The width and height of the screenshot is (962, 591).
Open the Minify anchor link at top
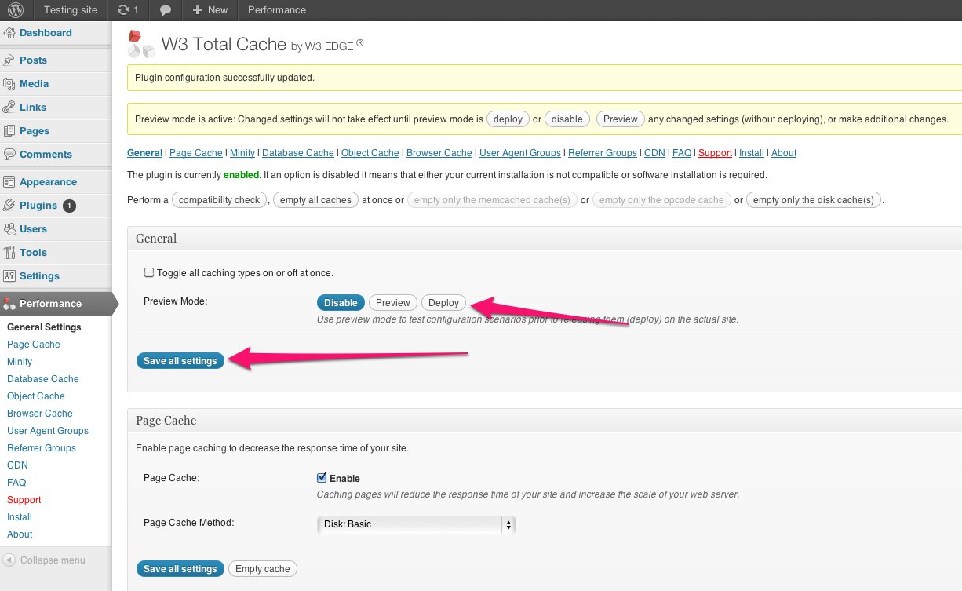point(242,153)
